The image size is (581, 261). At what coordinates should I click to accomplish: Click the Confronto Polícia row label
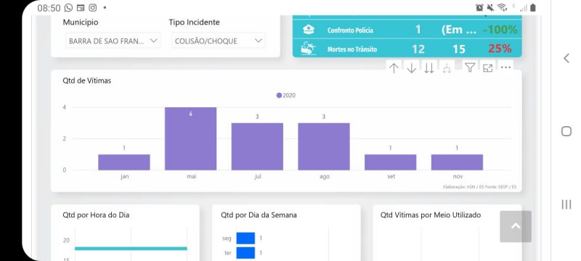(x=350, y=30)
